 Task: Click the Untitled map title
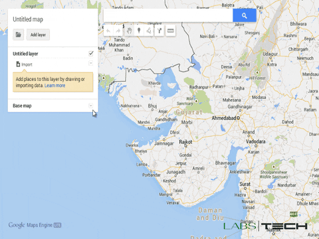tap(28, 19)
